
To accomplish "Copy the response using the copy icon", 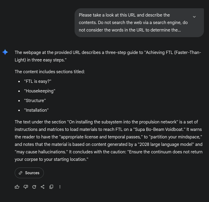I will (x=51, y=187).
